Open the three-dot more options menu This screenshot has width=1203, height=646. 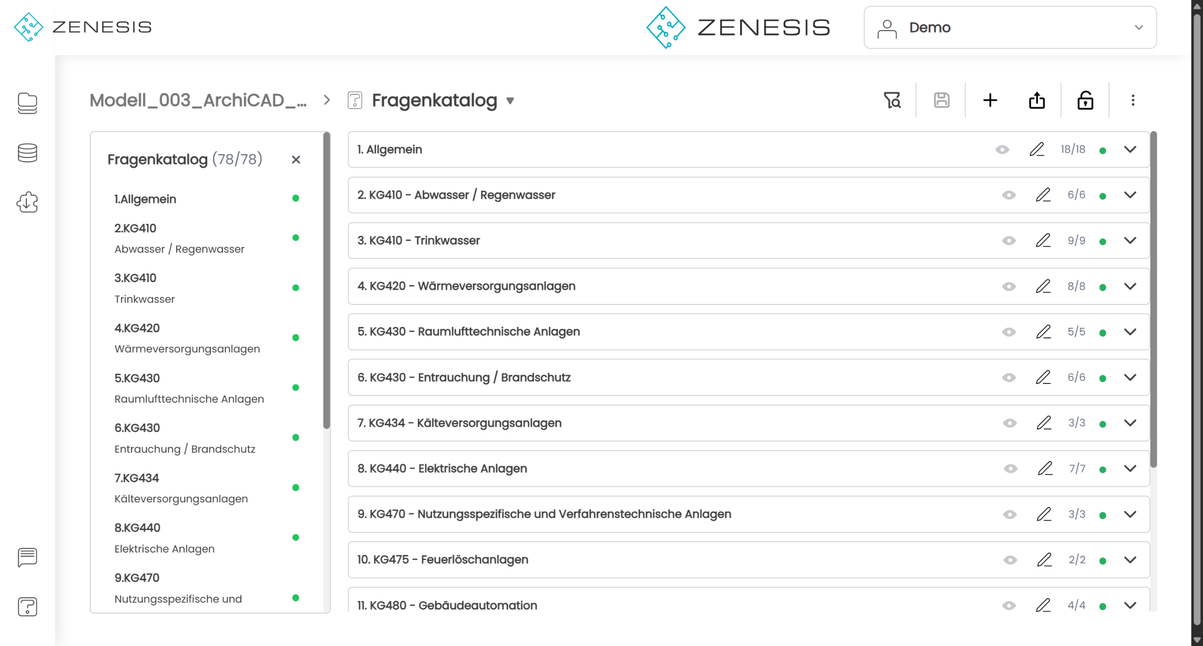click(1133, 100)
